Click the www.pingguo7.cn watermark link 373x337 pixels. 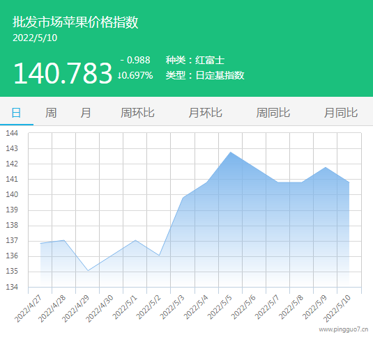click(x=344, y=329)
